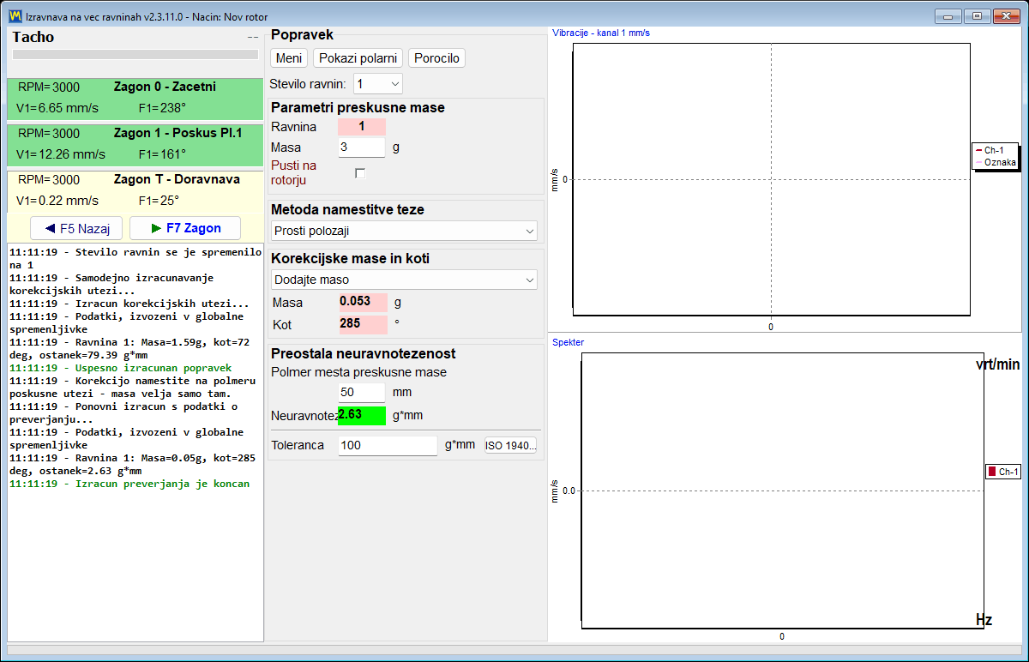1029x662 pixels.
Task: Click the Polmer radius input 50
Action: tap(362, 393)
